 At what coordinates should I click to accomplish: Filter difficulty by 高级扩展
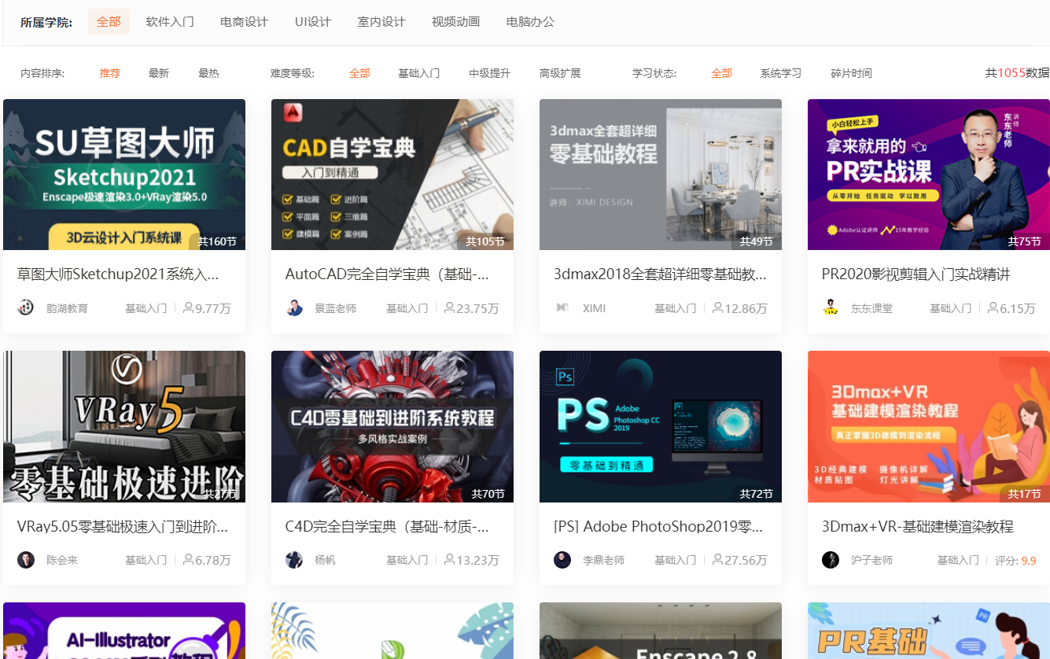[x=560, y=73]
